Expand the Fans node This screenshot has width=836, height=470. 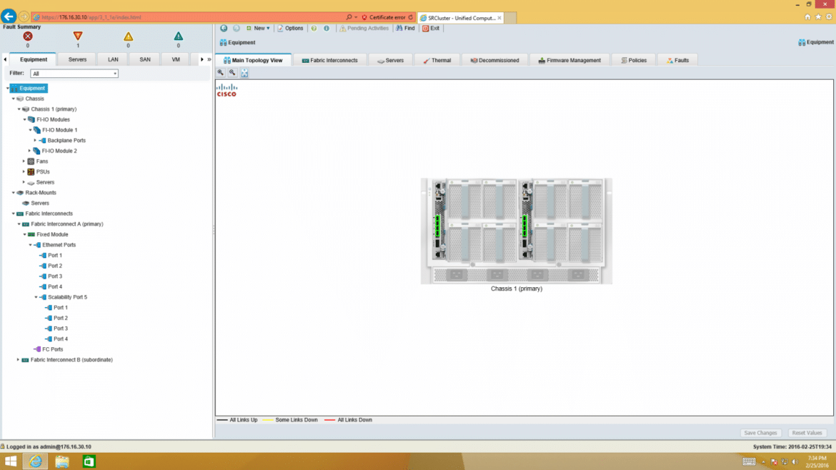click(24, 161)
